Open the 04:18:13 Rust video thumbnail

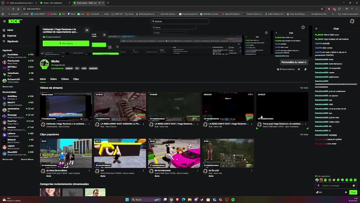point(120,107)
